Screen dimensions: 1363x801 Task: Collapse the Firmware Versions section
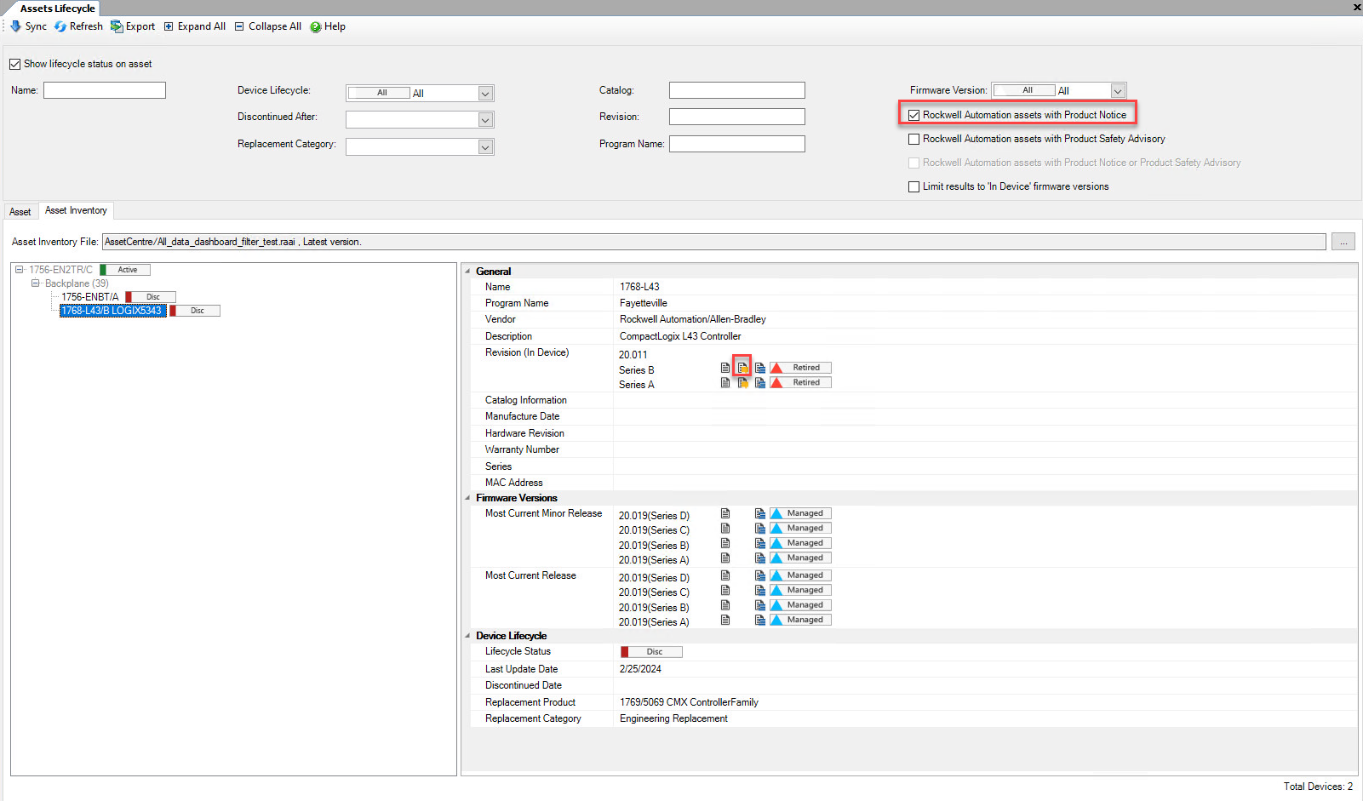467,498
